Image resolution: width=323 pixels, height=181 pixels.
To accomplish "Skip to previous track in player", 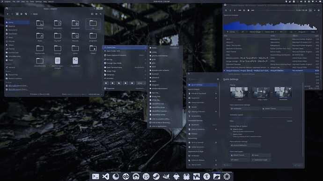I will [x=240, y=10].
